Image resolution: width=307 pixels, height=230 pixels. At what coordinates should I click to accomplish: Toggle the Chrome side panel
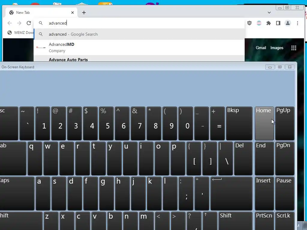click(x=278, y=23)
